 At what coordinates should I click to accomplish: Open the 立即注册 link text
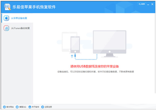click(x=48, y=107)
